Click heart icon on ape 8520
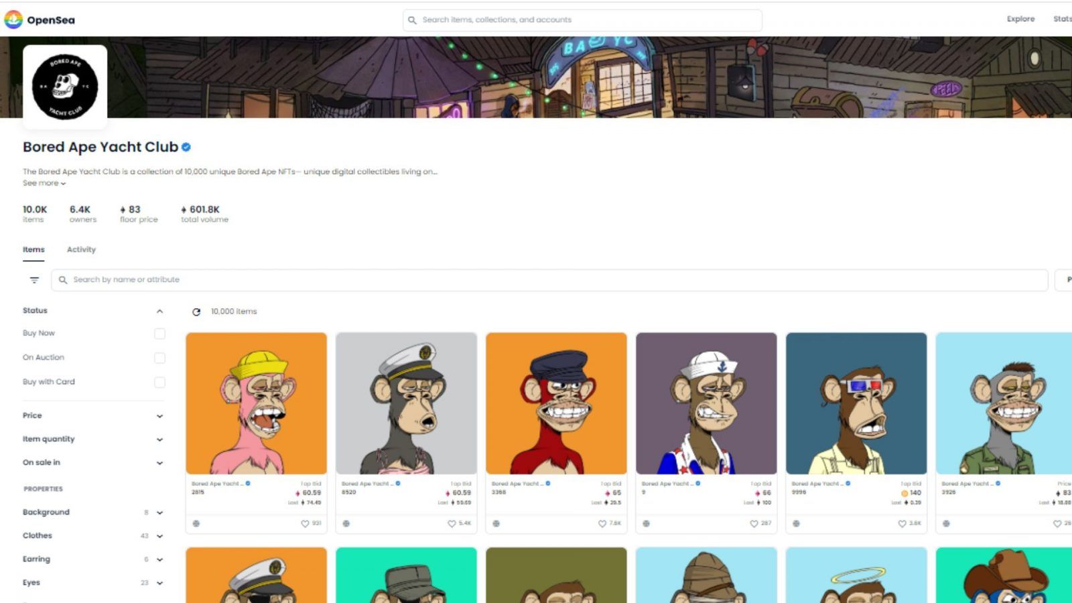Viewport: 1072px width, 603px height. click(x=452, y=524)
